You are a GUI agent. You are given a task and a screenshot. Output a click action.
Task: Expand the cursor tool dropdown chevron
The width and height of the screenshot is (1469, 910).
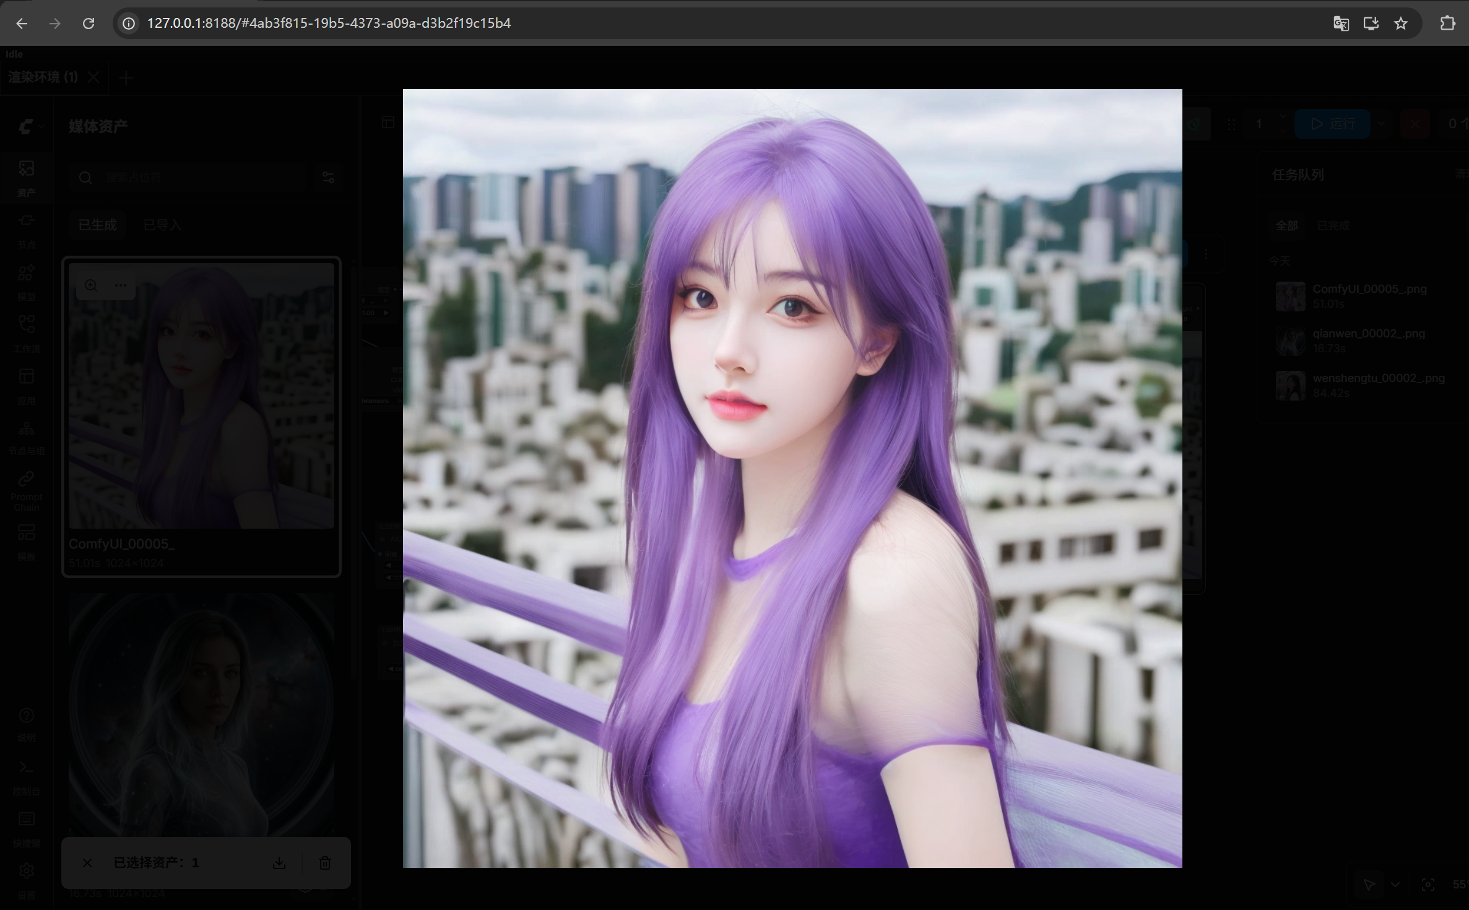click(x=1395, y=885)
